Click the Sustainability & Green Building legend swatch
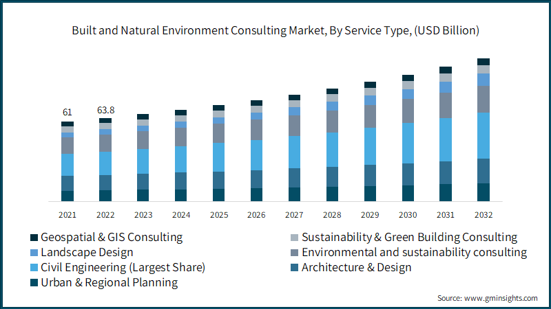The height and width of the screenshot is (309, 551). coord(295,238)
